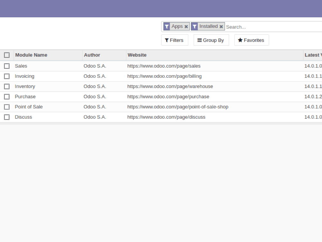The width and height of the screenshot is (322, 242).
Task: Open the Group By dropdown
Action: pyautogui.click(x=211, y=40)
